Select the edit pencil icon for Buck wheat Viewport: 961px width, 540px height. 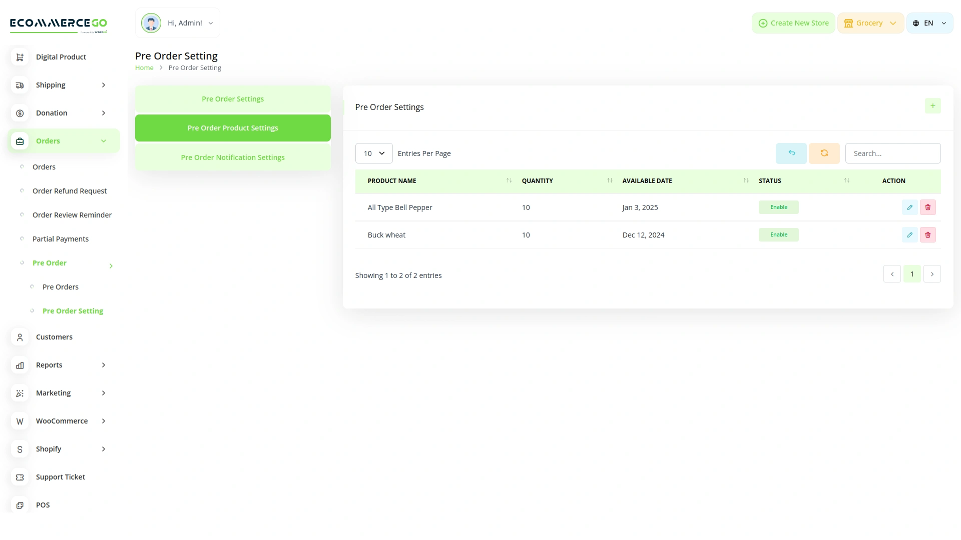pos(910,234)
